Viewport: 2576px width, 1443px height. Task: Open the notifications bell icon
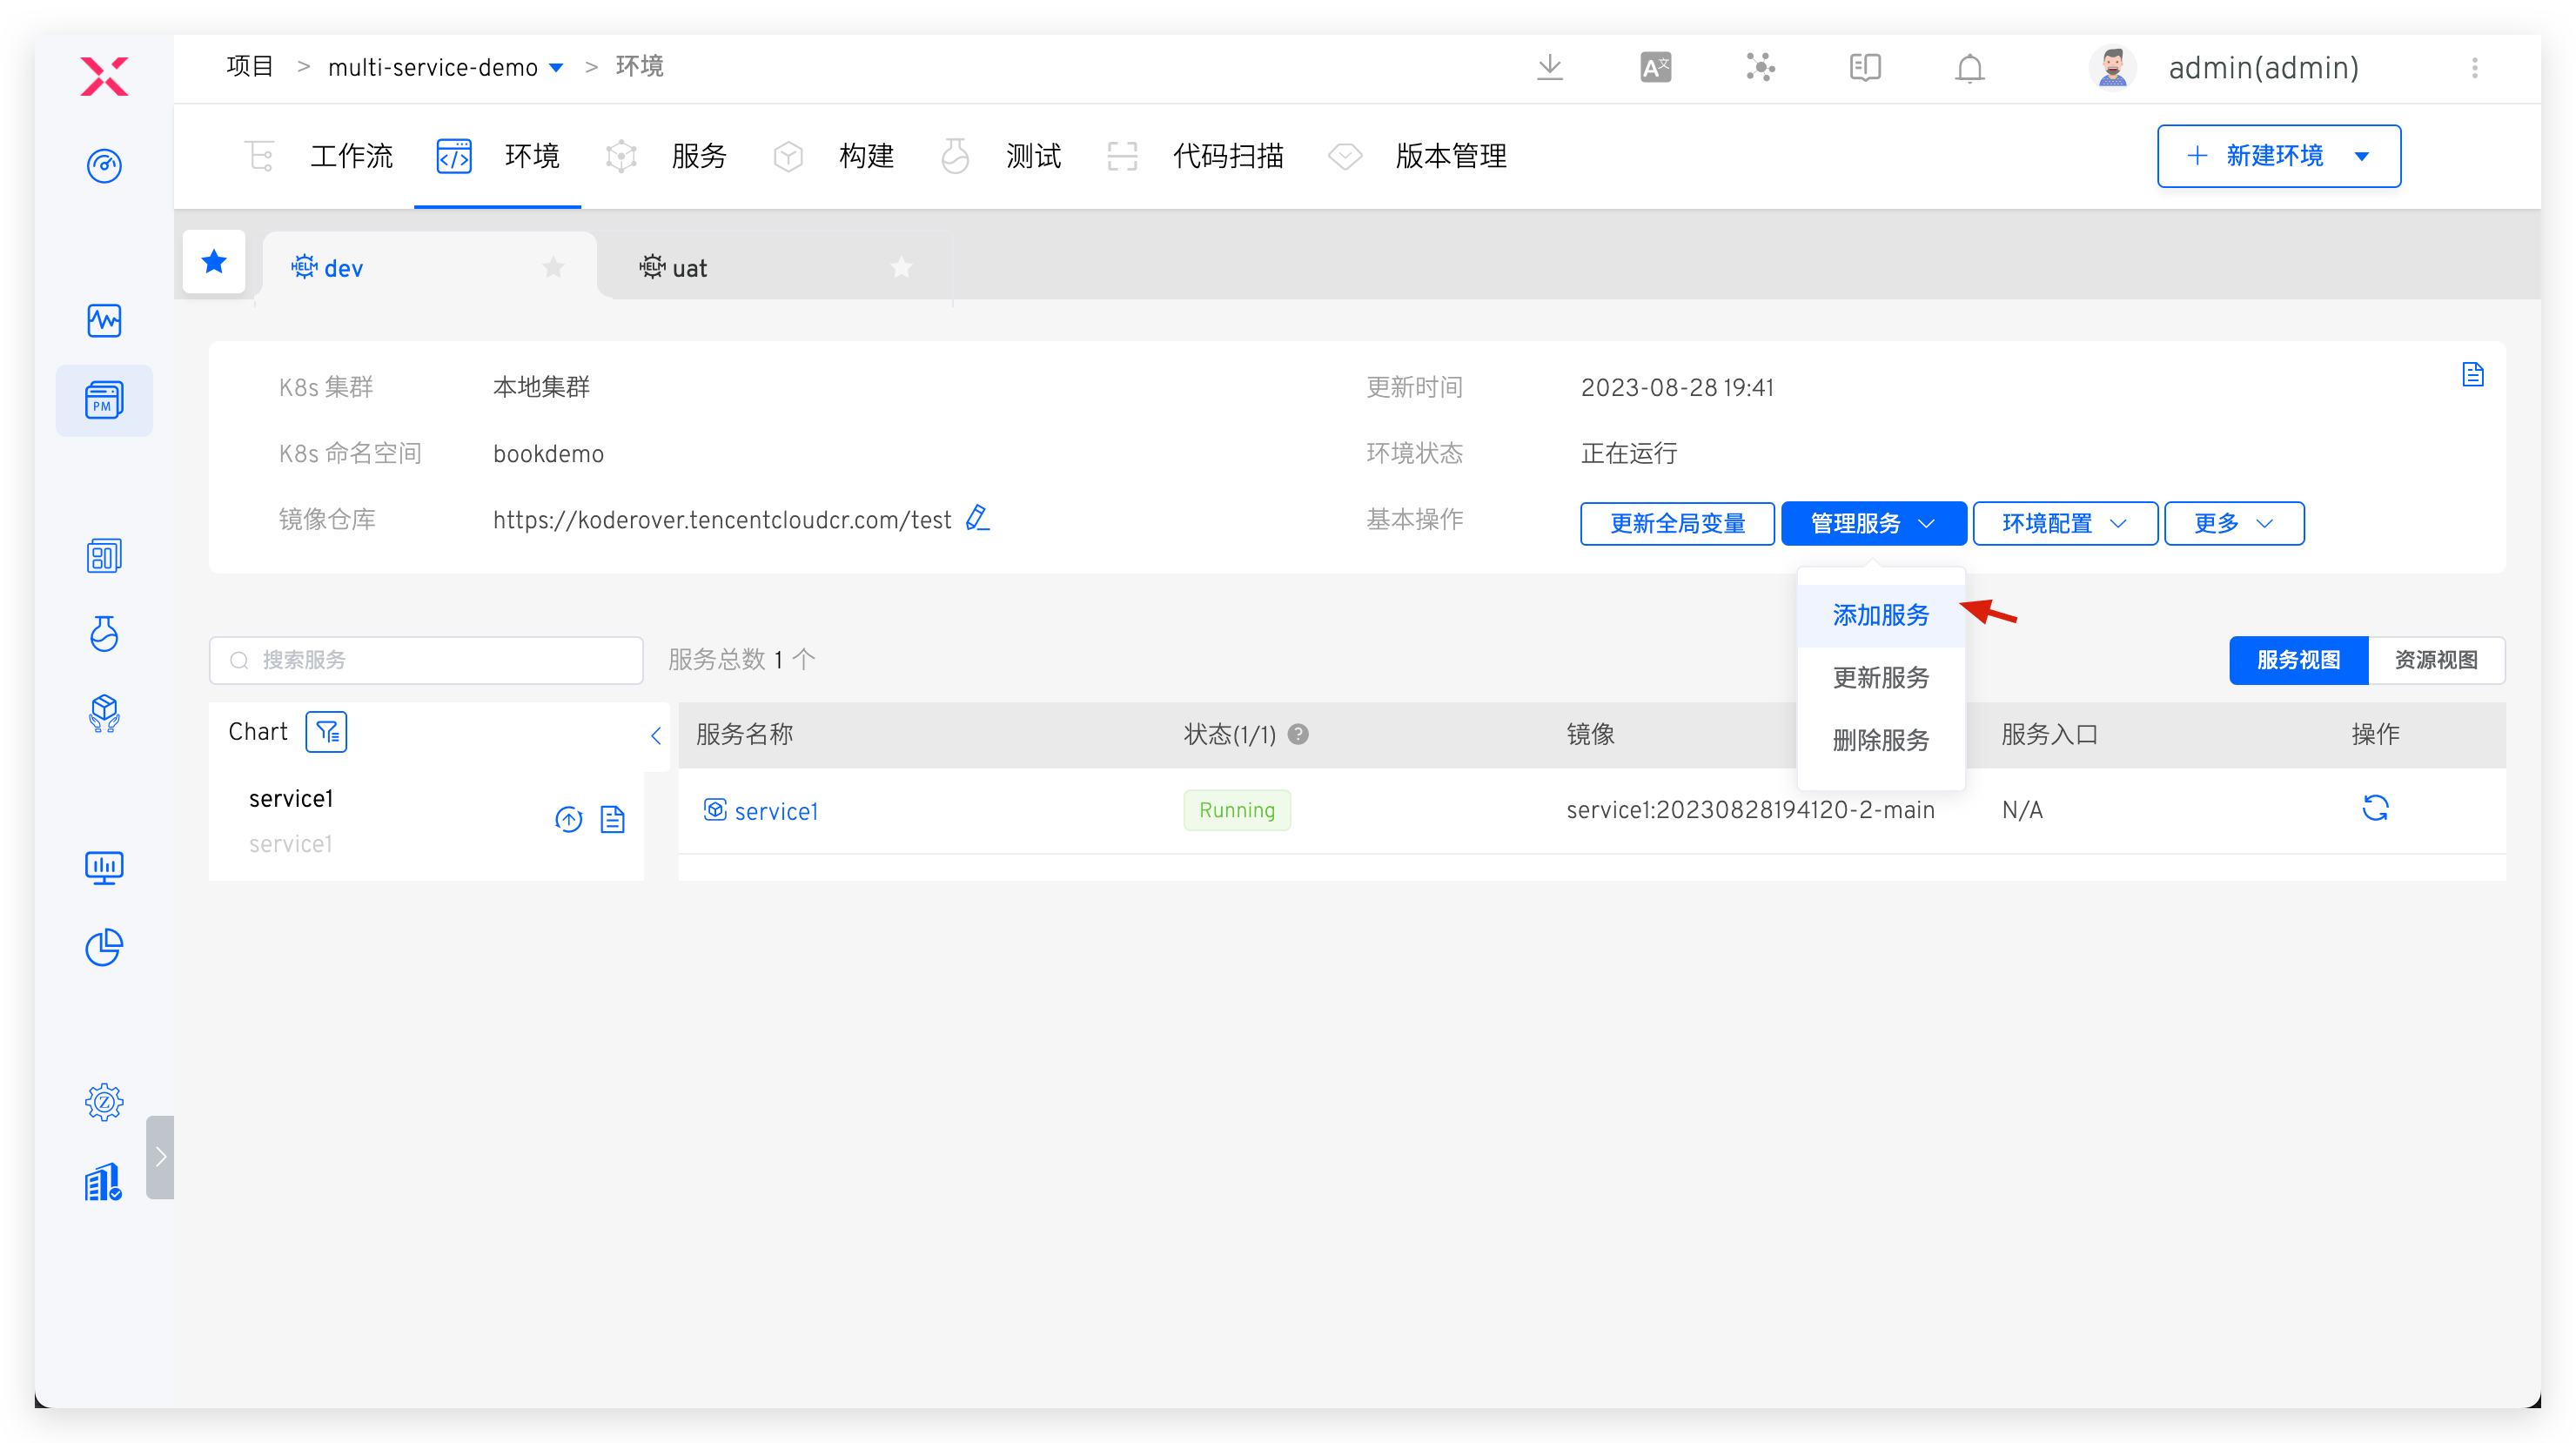click(1969, 67)
